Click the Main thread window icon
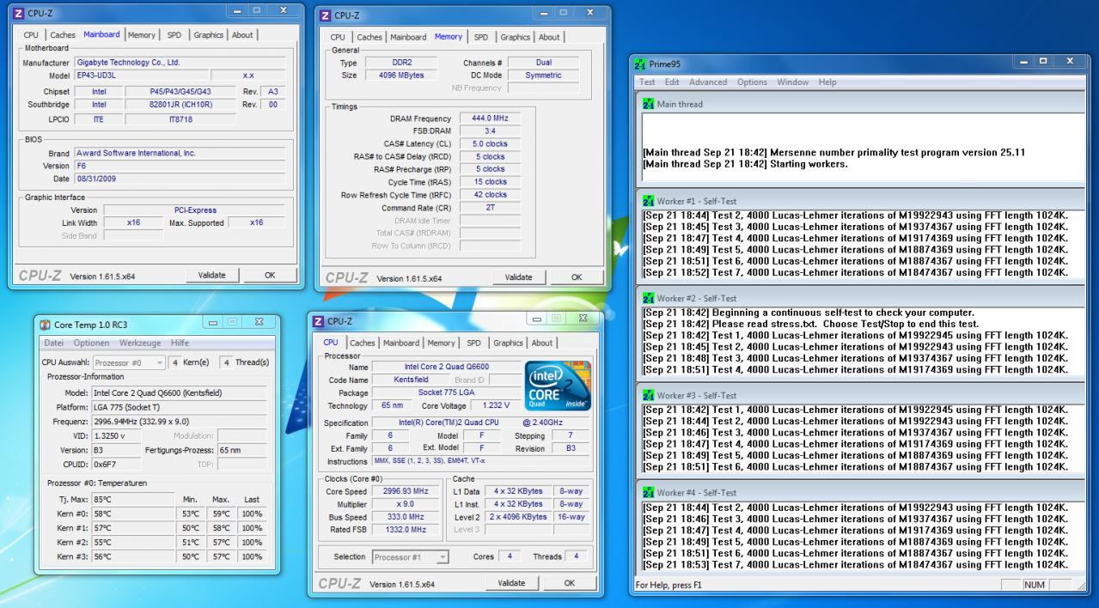 648,104
